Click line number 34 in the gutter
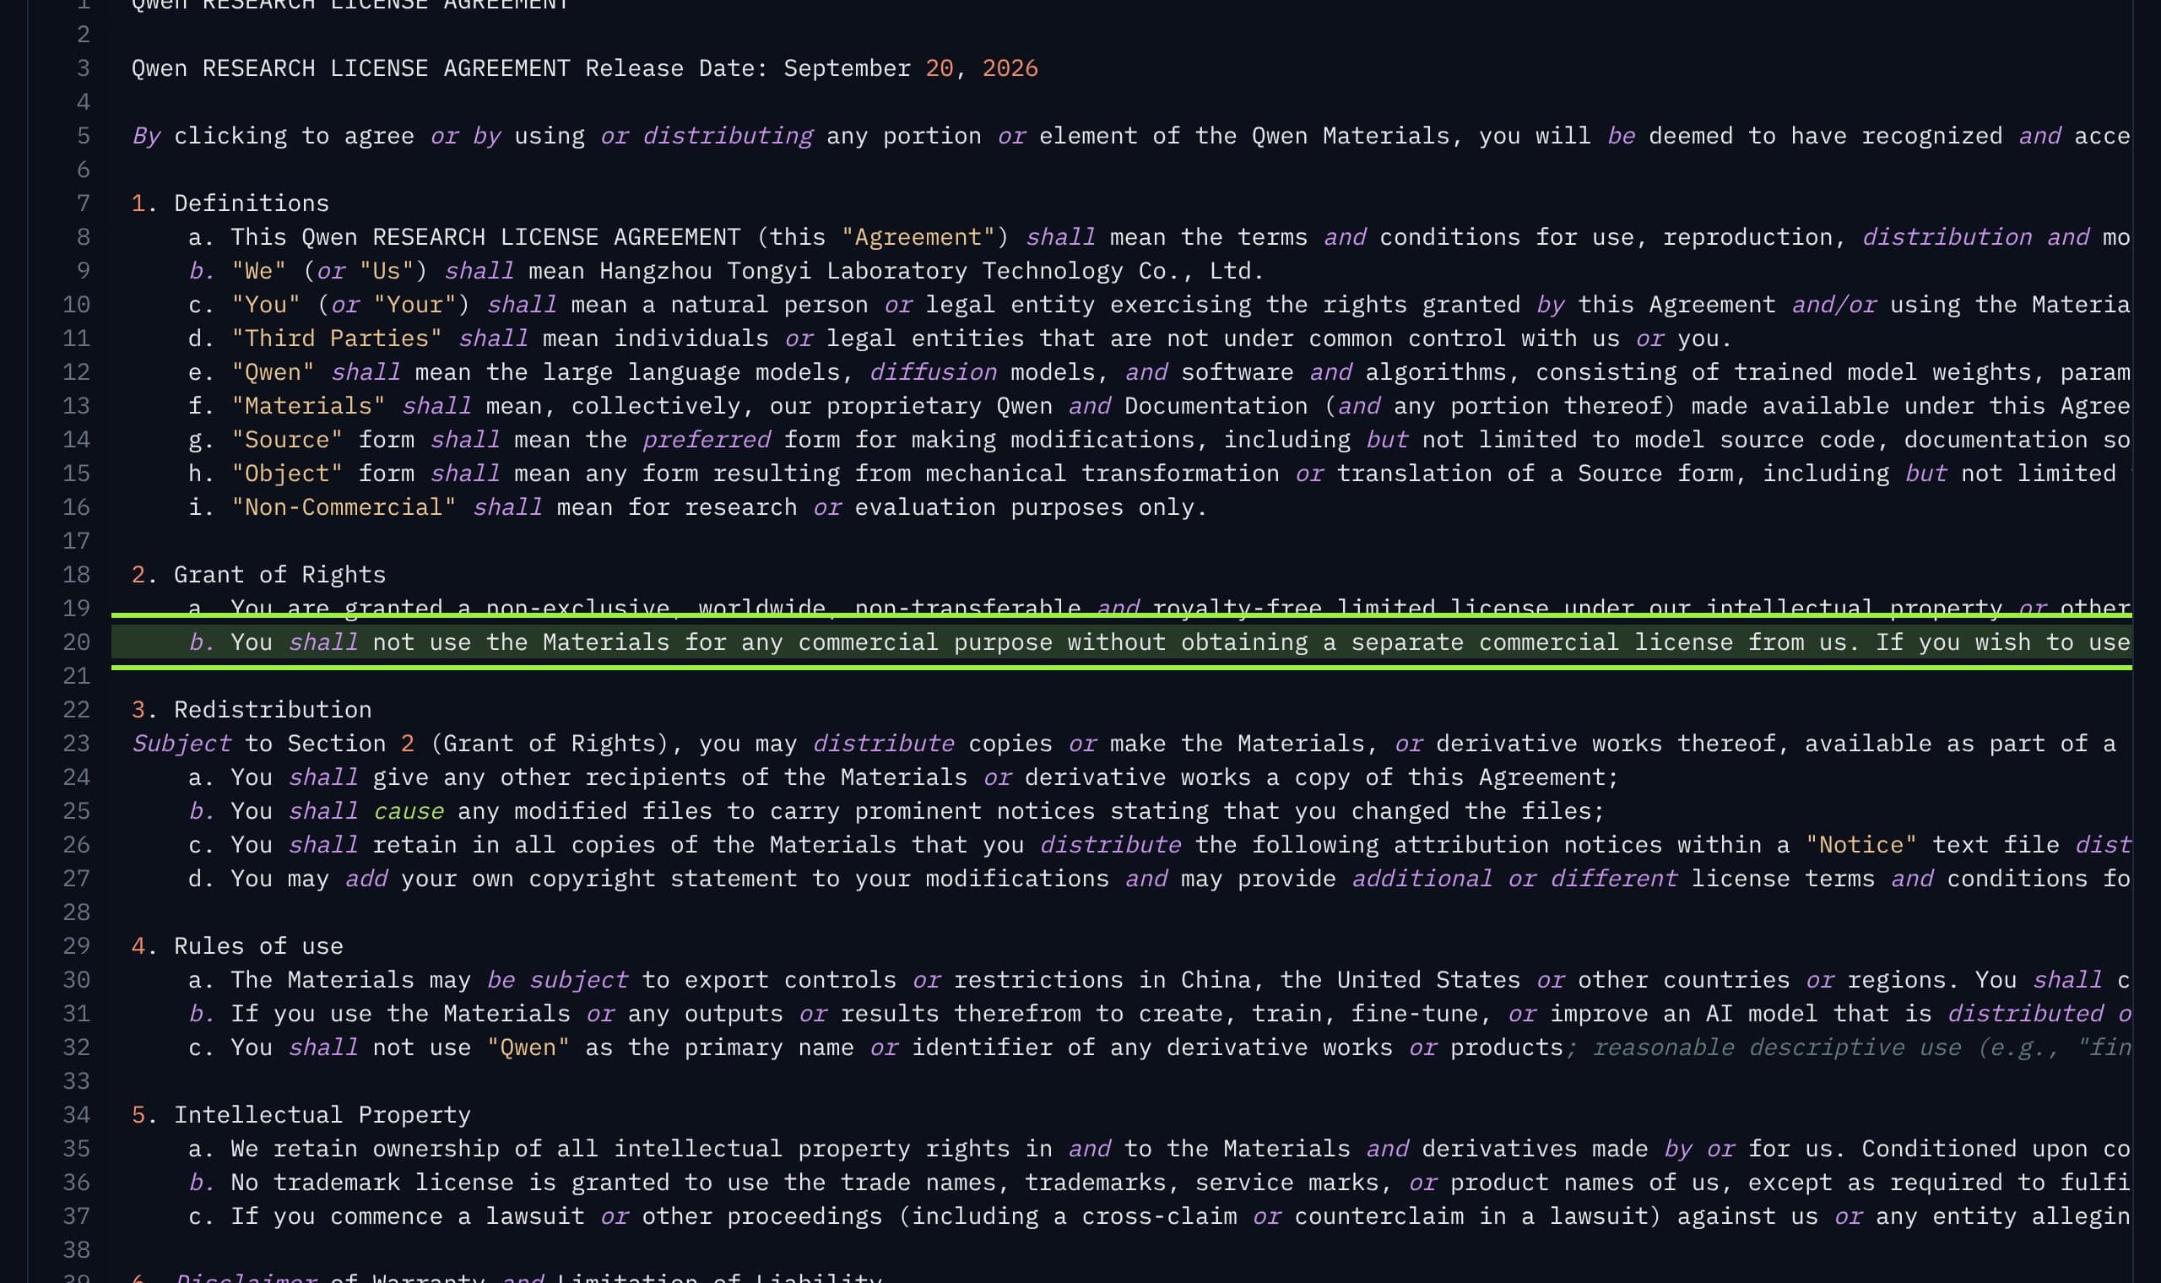Screen dimensions: 2161x1283 click(x=76, y=1114)
